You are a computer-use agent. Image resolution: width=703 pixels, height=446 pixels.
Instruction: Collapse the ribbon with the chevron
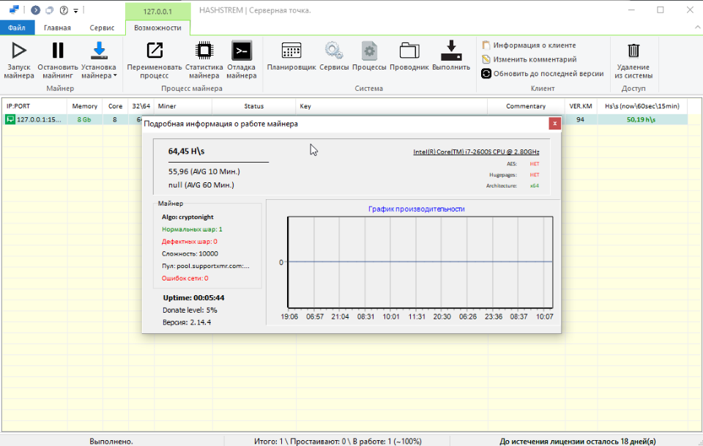(x=698, y=27)
